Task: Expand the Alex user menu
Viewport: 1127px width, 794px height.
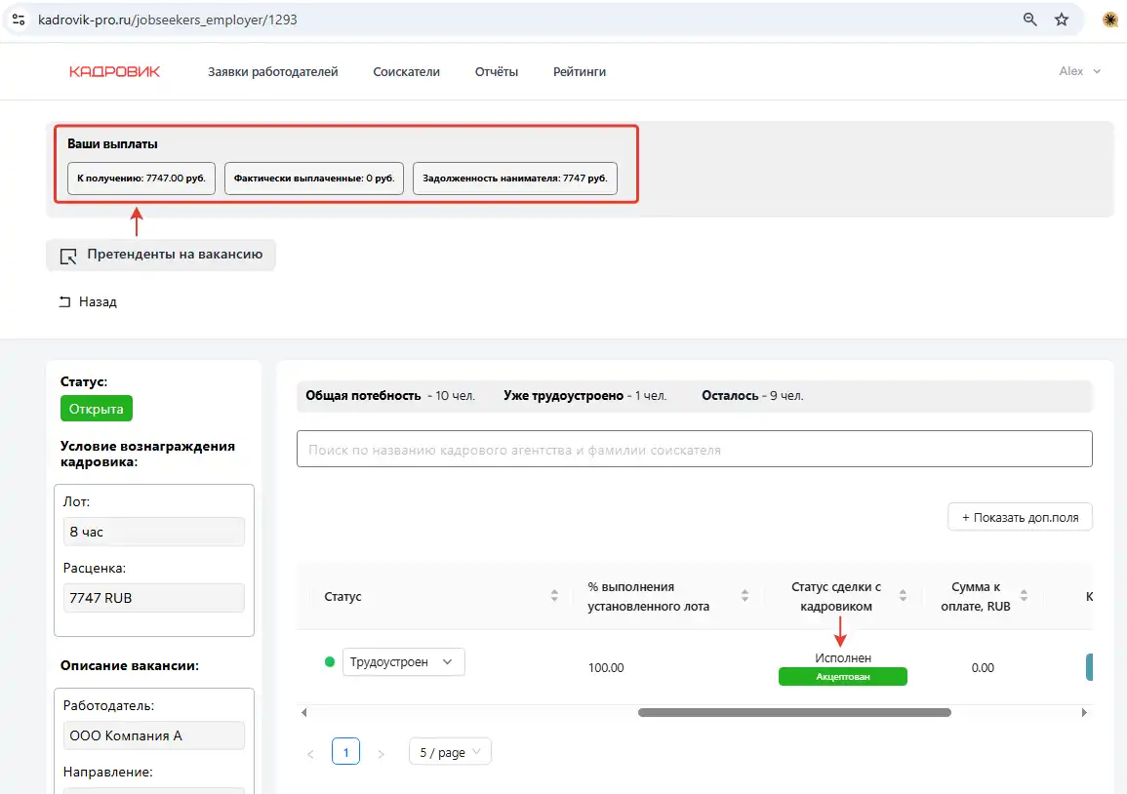Action: pyautogui.click(x=1079, y=71)
